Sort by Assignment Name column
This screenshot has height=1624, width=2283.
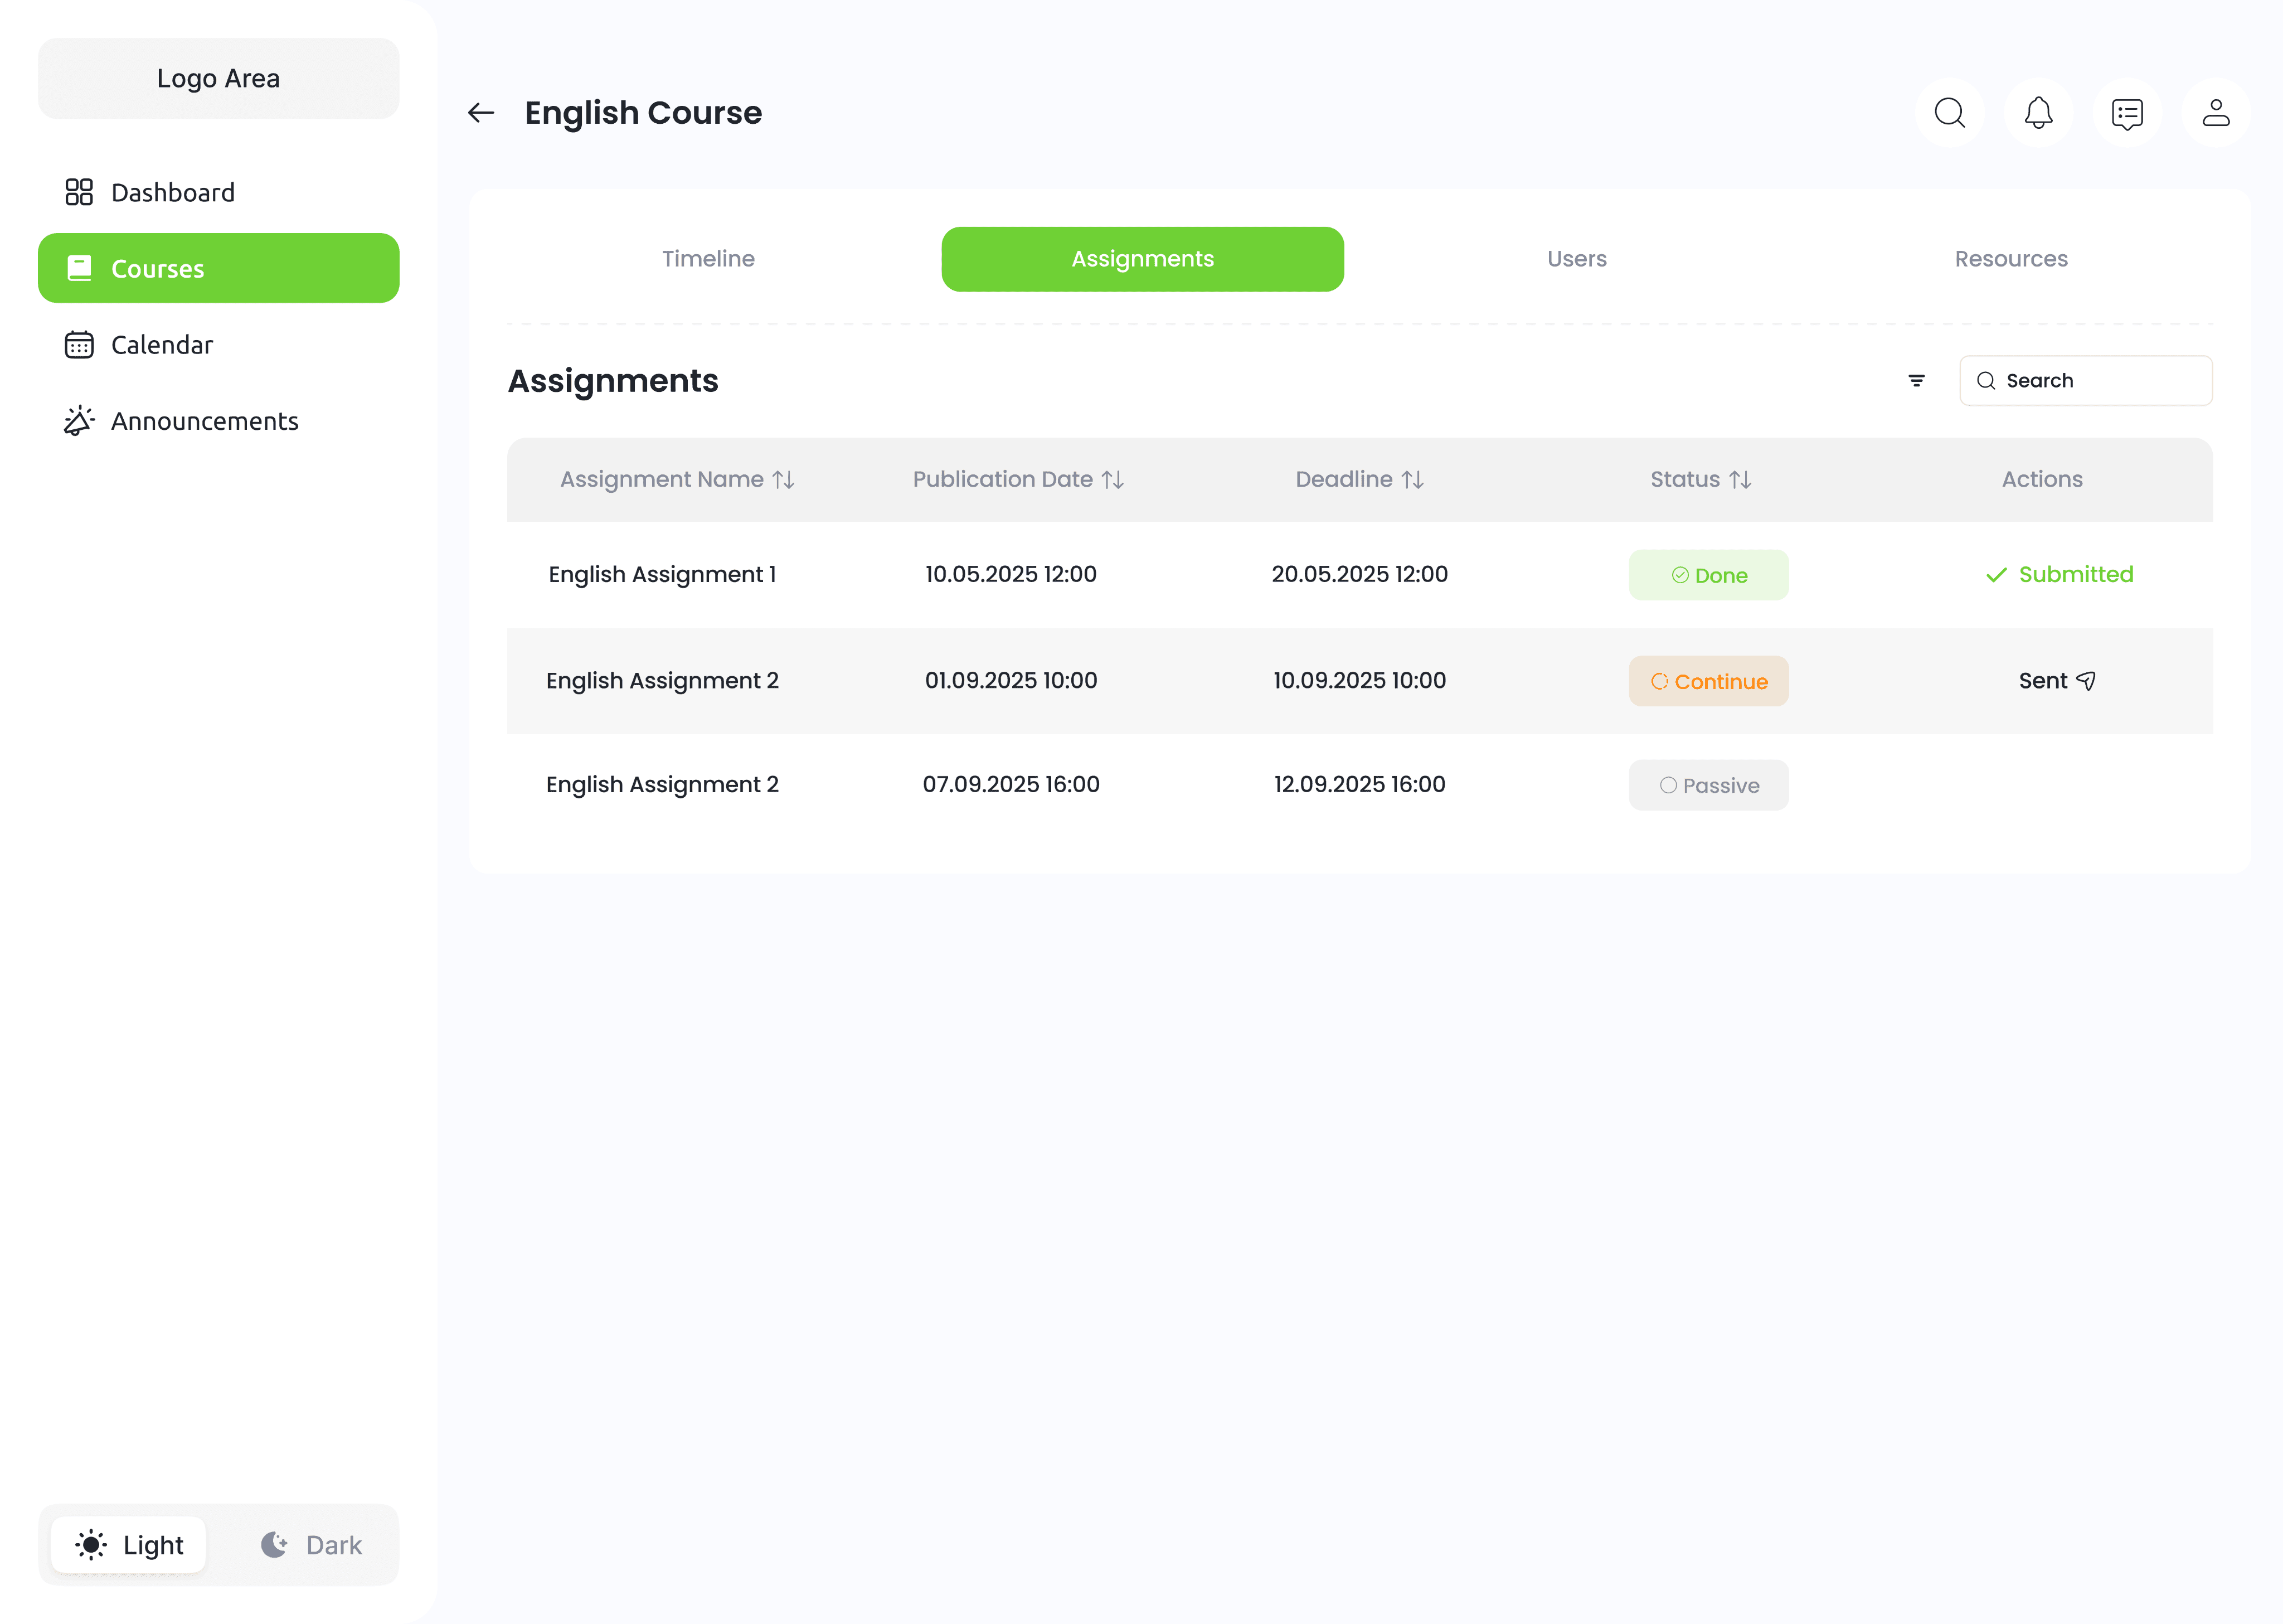(784, 480)
